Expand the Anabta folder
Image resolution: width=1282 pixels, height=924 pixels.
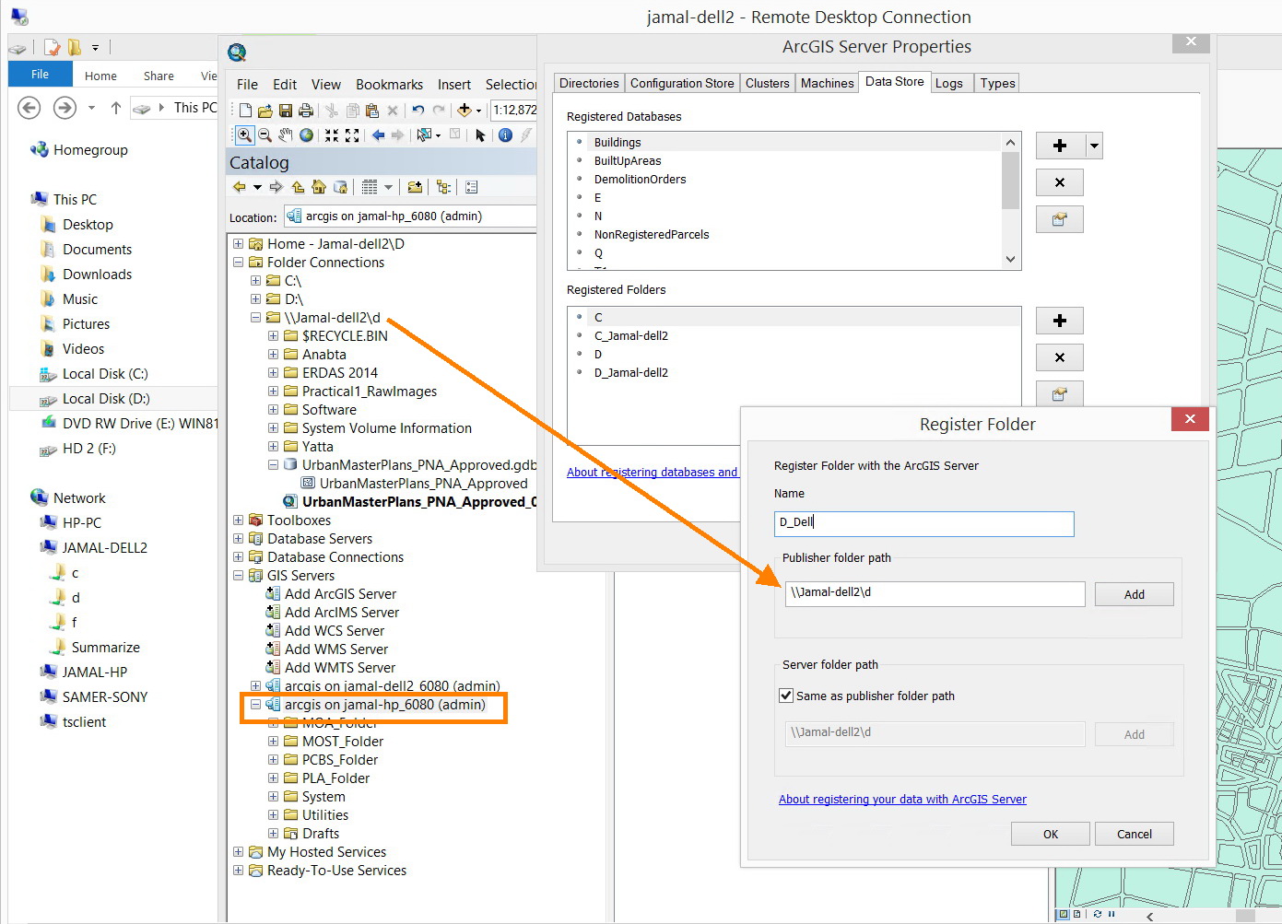(x=274, y=355)
